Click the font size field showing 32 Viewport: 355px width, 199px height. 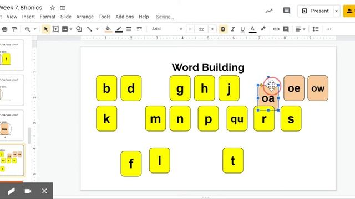[x=201, y=29]
